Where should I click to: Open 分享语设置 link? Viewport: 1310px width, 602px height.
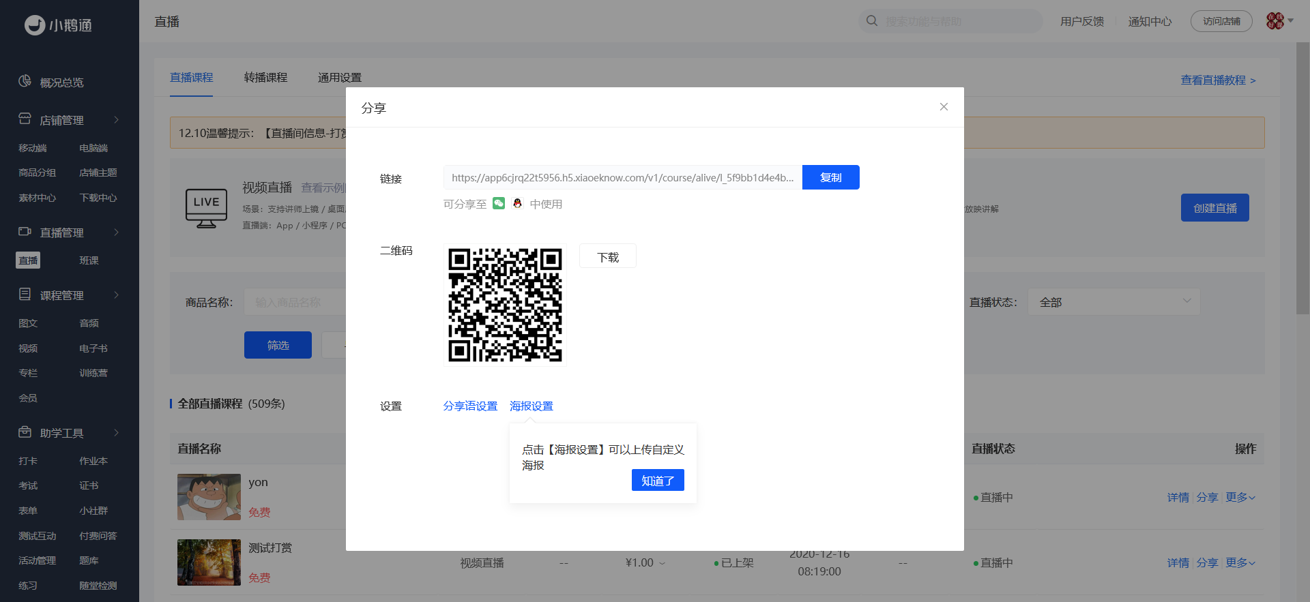point(471,406)
